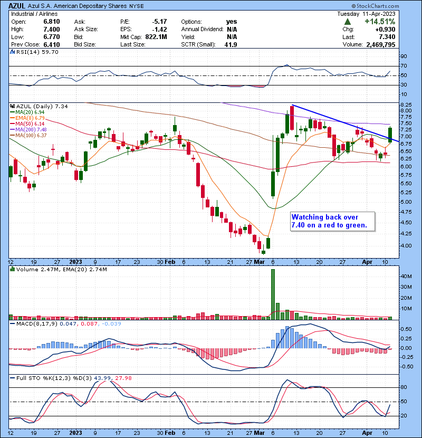The image size is (422, 438).
Task: Click the 4.00 price axis label
Action: point(406,245)
